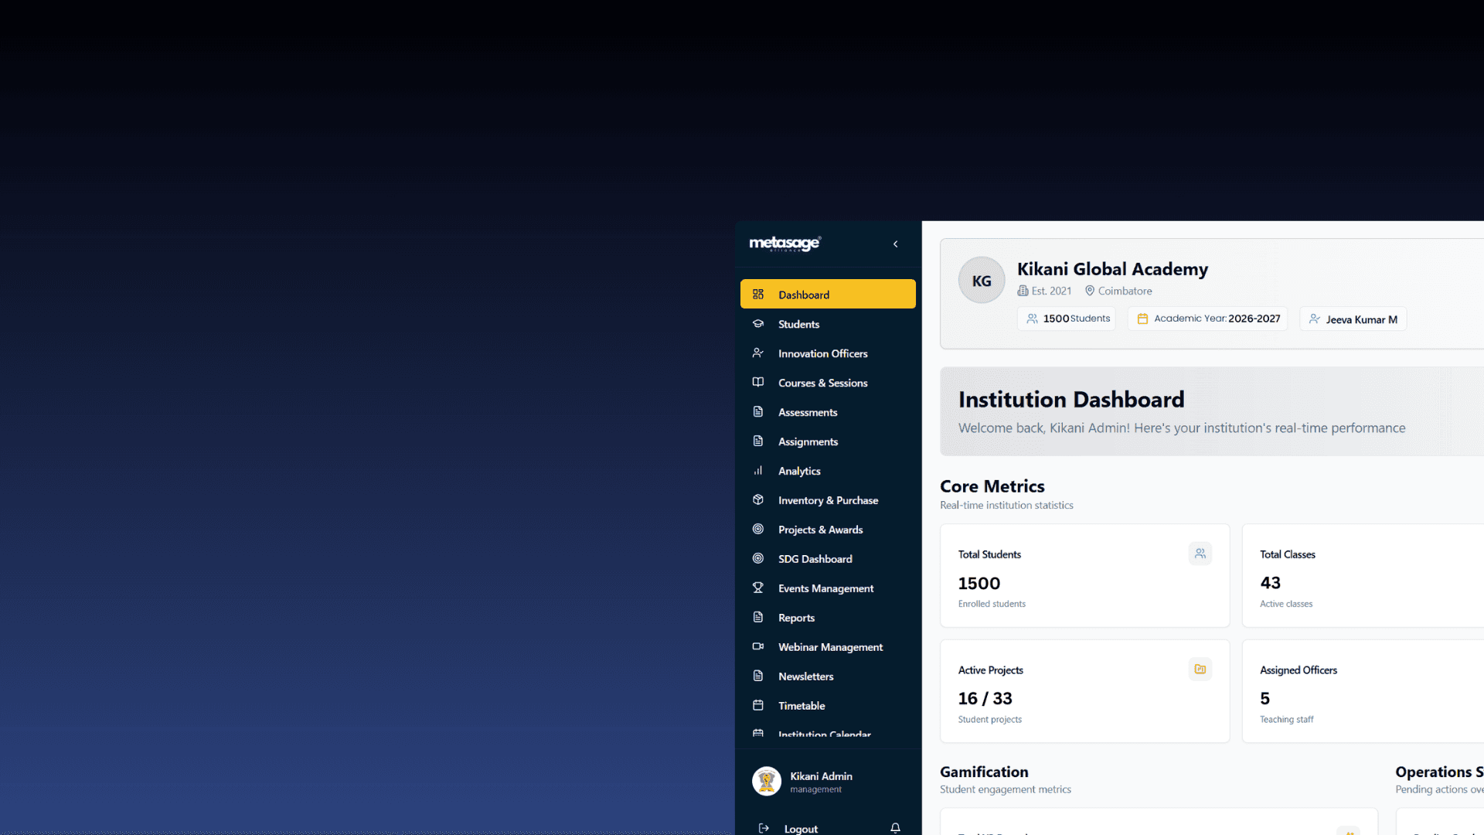The image size is (1484, 835).
Task: Click the metasage logo
Action: pos(785,244)
